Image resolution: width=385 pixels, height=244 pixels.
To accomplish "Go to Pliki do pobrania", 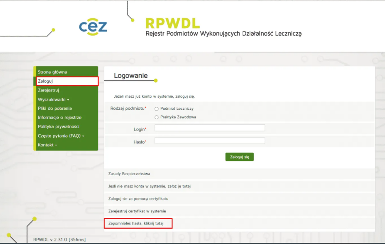I will pyautogui.click(x=55, y=108).
